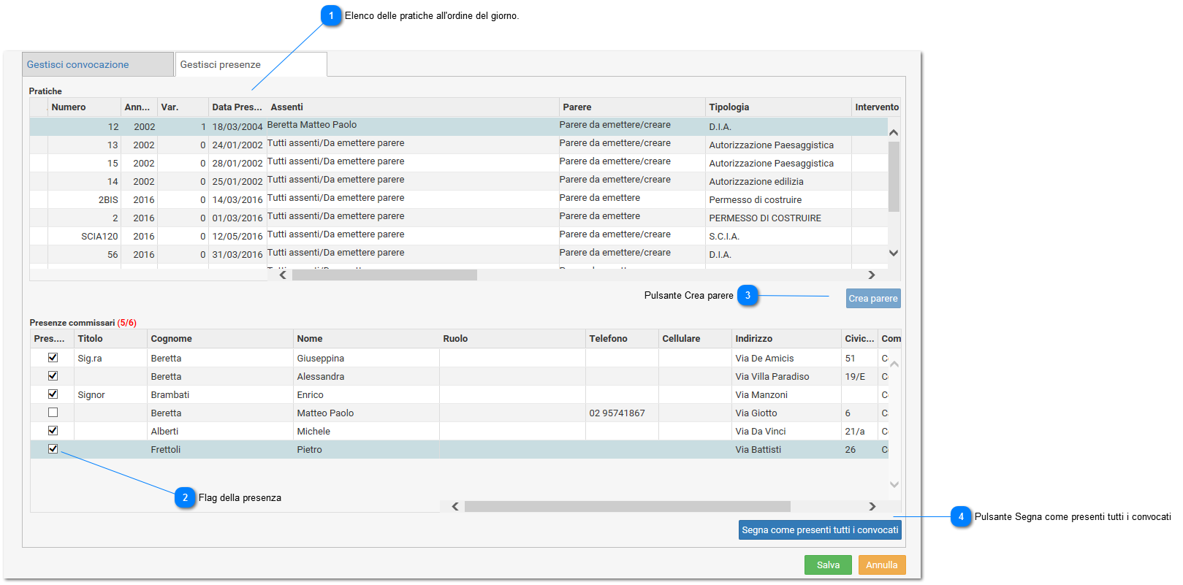Screen dimensions: 1183x585
Task: Select practice dated 24/01/2002
Action: tap(459, 145)
